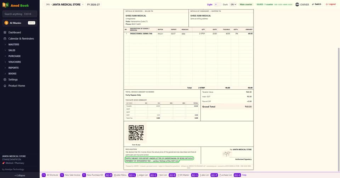
Task: Click the Grand Total ₹40.00 value
Action: [x=248, y=107]
